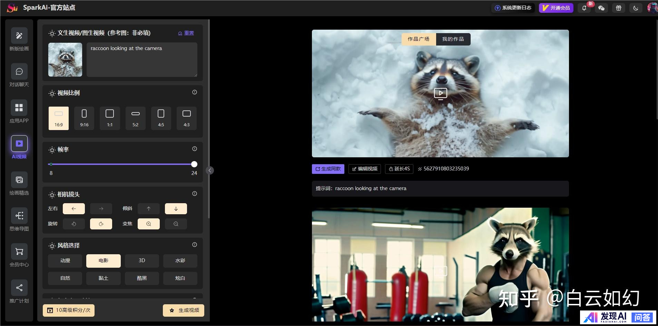Click the 生成视频 generate button
658x326 pixels.
(x=184, y=310)
